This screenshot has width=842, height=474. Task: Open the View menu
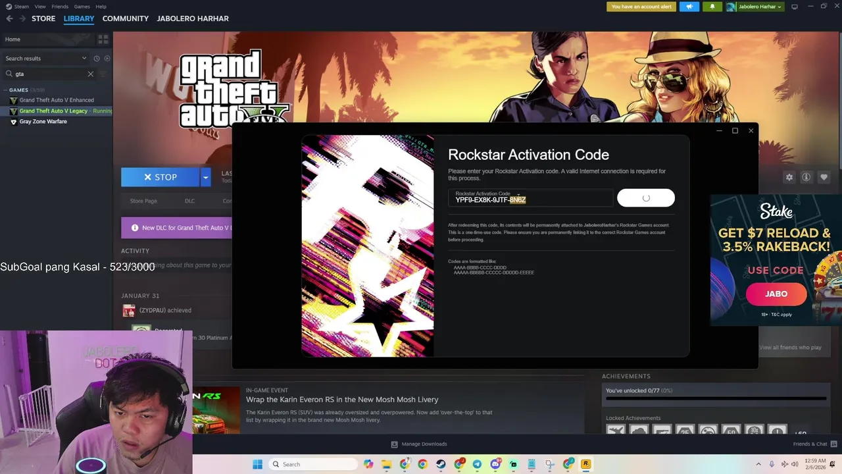click(40, 7)
